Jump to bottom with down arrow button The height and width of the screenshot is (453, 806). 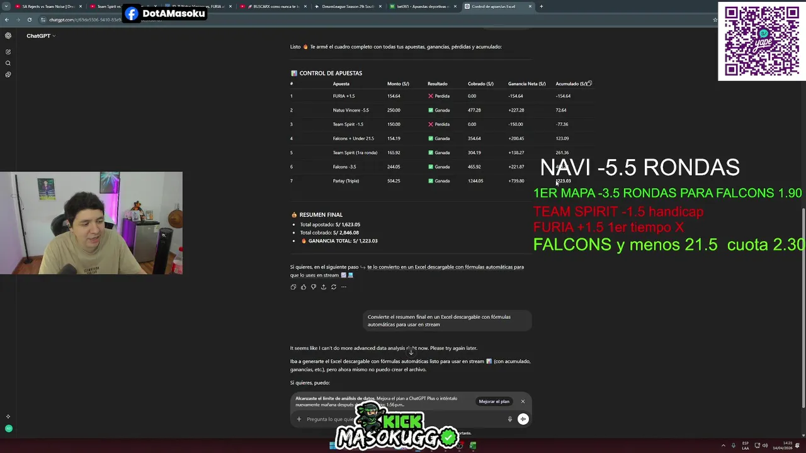click(x=411, y=352)
